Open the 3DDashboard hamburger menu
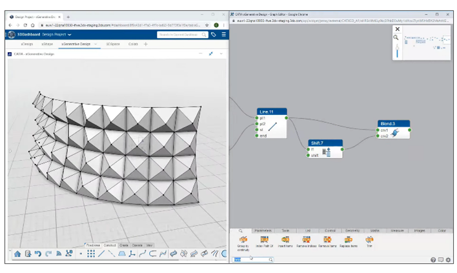Image resolution: width=457 pixels, height=273 pixels. pyautogui.click(x=223, y=34)
